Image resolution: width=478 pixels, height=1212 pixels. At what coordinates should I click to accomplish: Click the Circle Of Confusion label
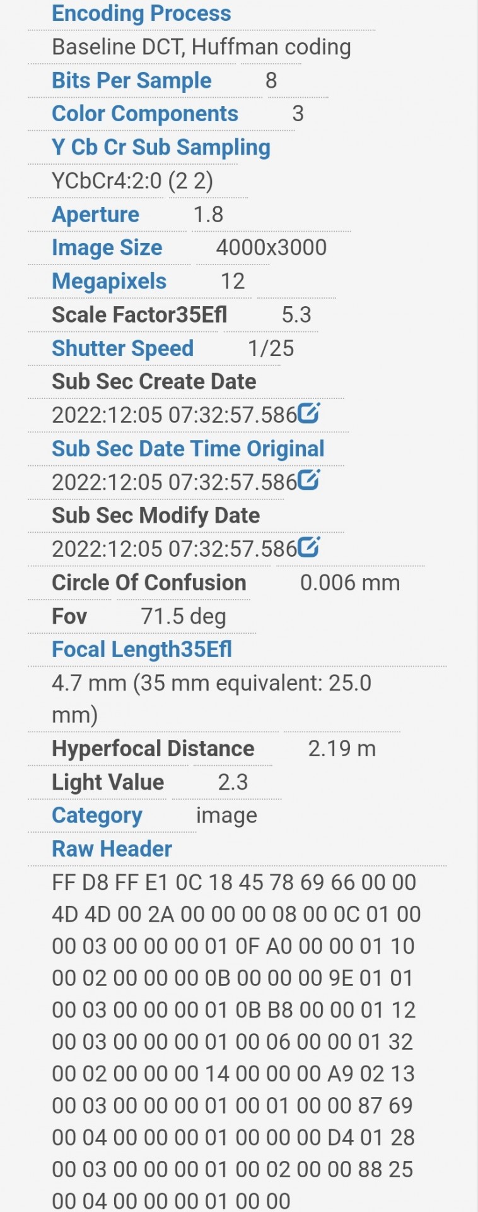click(149, 583)
